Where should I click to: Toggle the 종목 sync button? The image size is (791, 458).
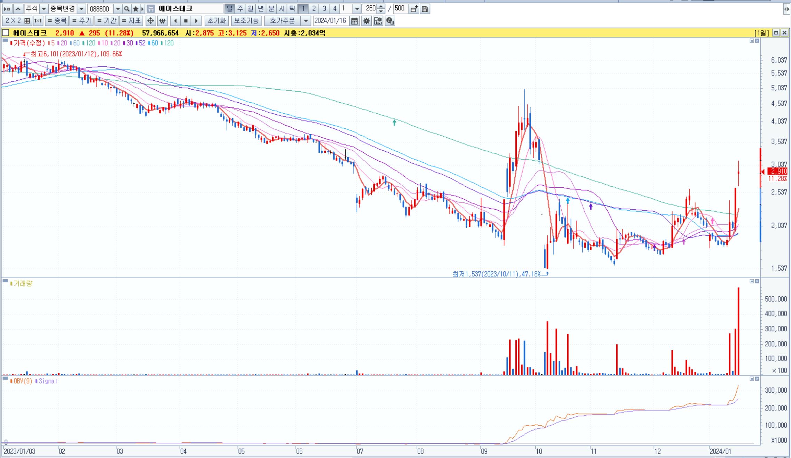click(x=57, y=21)
